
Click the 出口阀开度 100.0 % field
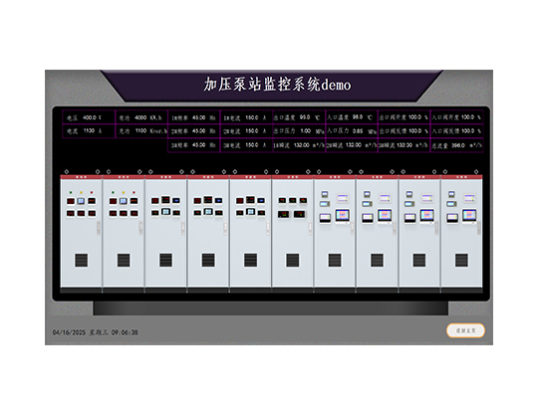pos(404,117)
